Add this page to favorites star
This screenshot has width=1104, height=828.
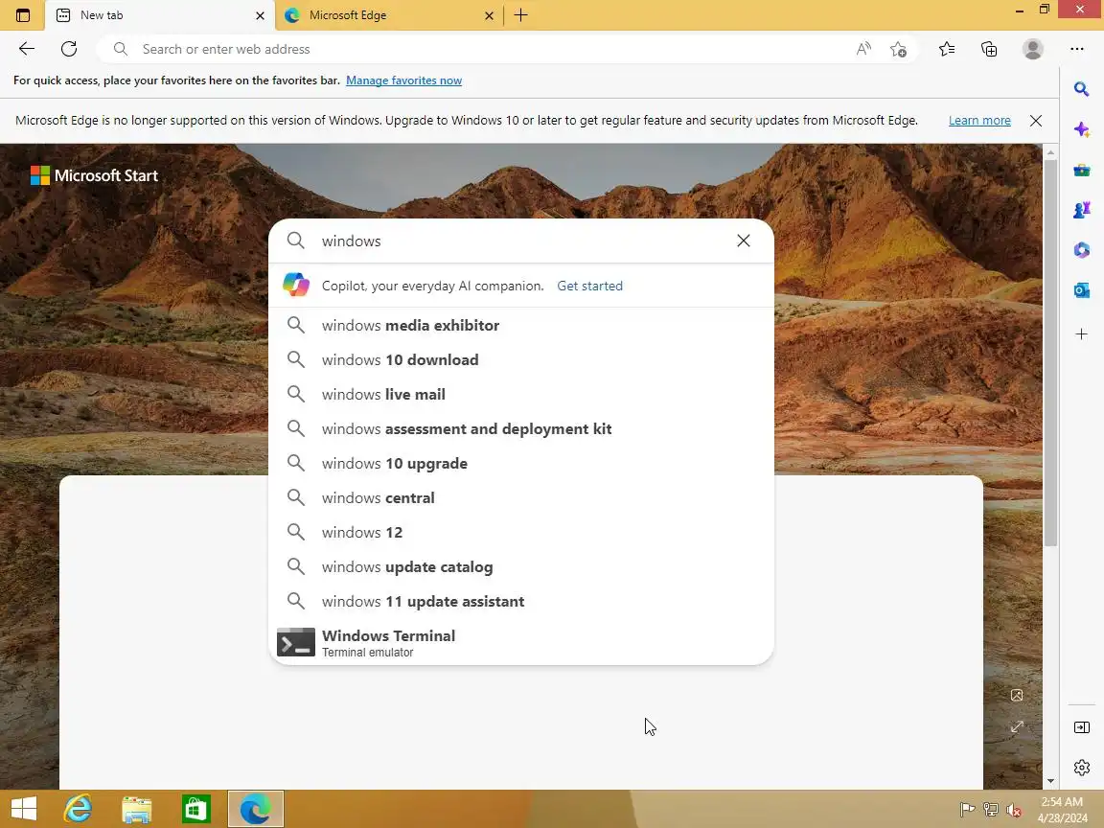click(x=898, y=49)
